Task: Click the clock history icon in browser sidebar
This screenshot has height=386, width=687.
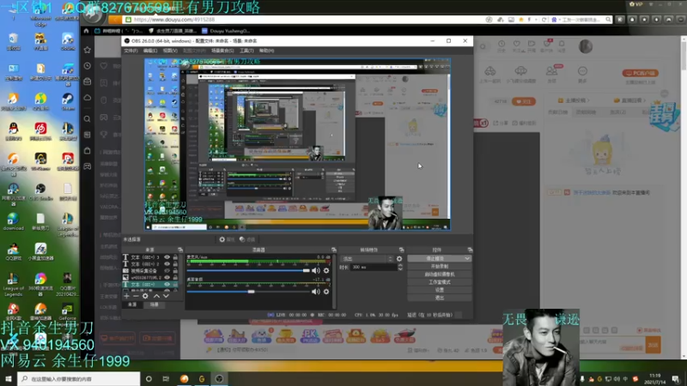Action: 88,66
